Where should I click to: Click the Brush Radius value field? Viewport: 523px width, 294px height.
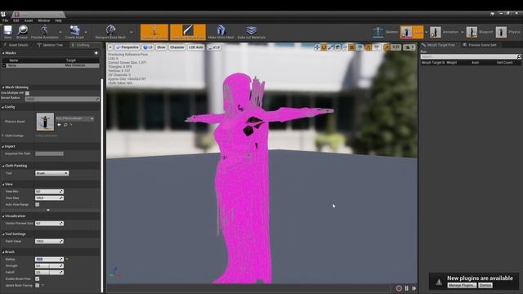click(49, 260)
